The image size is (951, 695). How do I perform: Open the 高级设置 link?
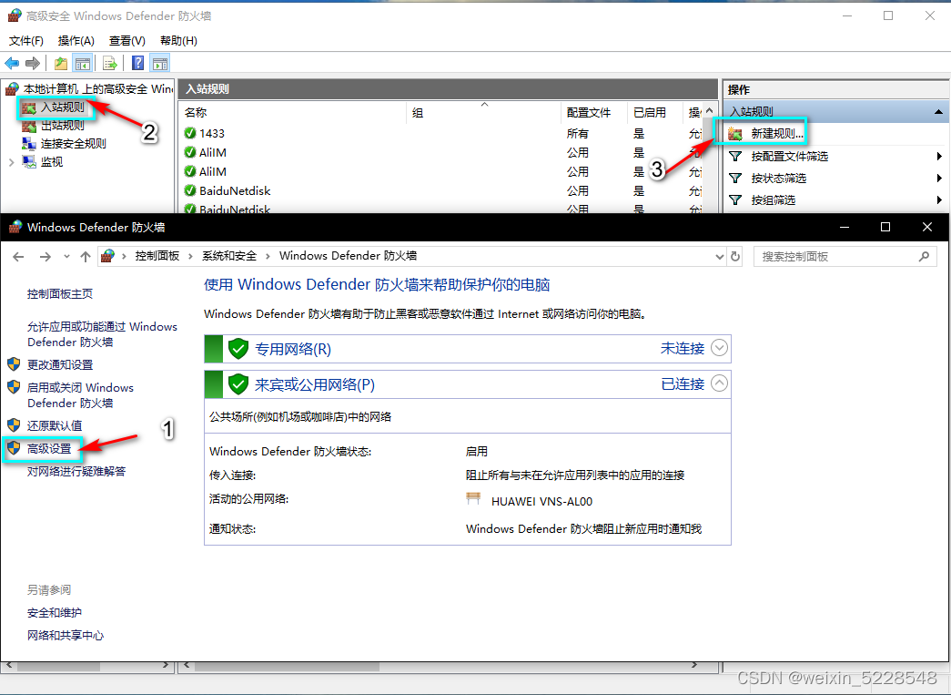coord(49,448)
